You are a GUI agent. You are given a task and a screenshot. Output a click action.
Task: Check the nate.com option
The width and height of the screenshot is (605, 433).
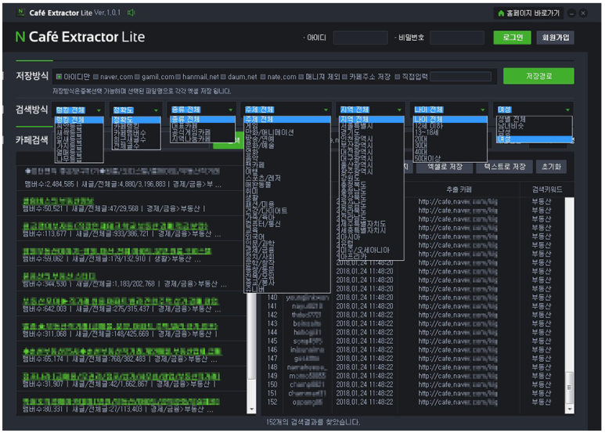tap(263, 77)
